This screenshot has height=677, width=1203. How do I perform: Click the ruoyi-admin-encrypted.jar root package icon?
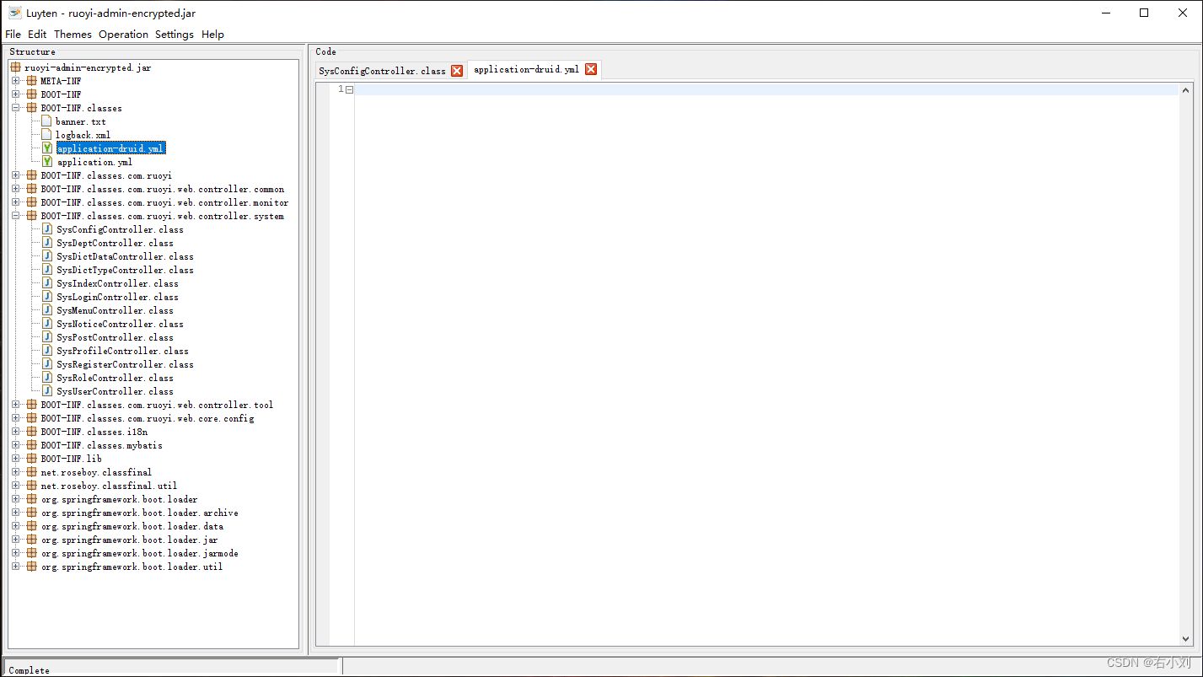pyautogui.click(x=15, y=67)
